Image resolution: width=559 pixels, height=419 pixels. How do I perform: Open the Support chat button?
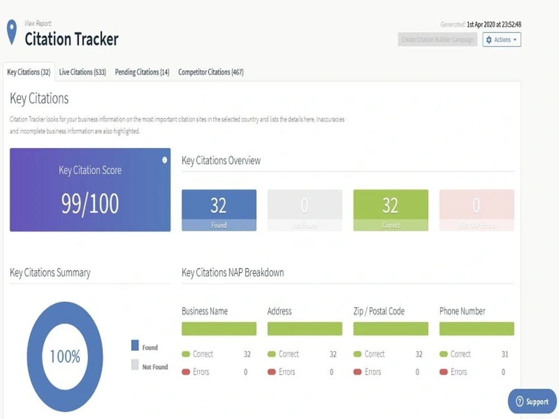click(x=532, y=402)
